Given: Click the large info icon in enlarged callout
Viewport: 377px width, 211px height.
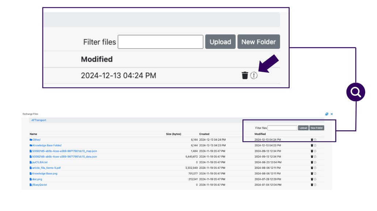Looking at the screenshot, I should pyautogui.click(x=254, y=75).
